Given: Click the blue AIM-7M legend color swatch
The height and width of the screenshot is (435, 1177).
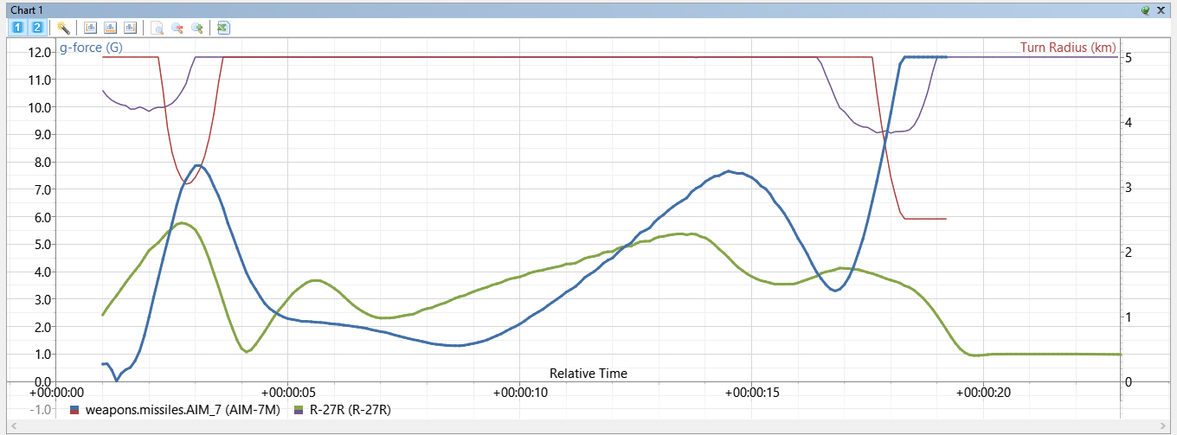Looking at the screenshot, I should (75, 407).
